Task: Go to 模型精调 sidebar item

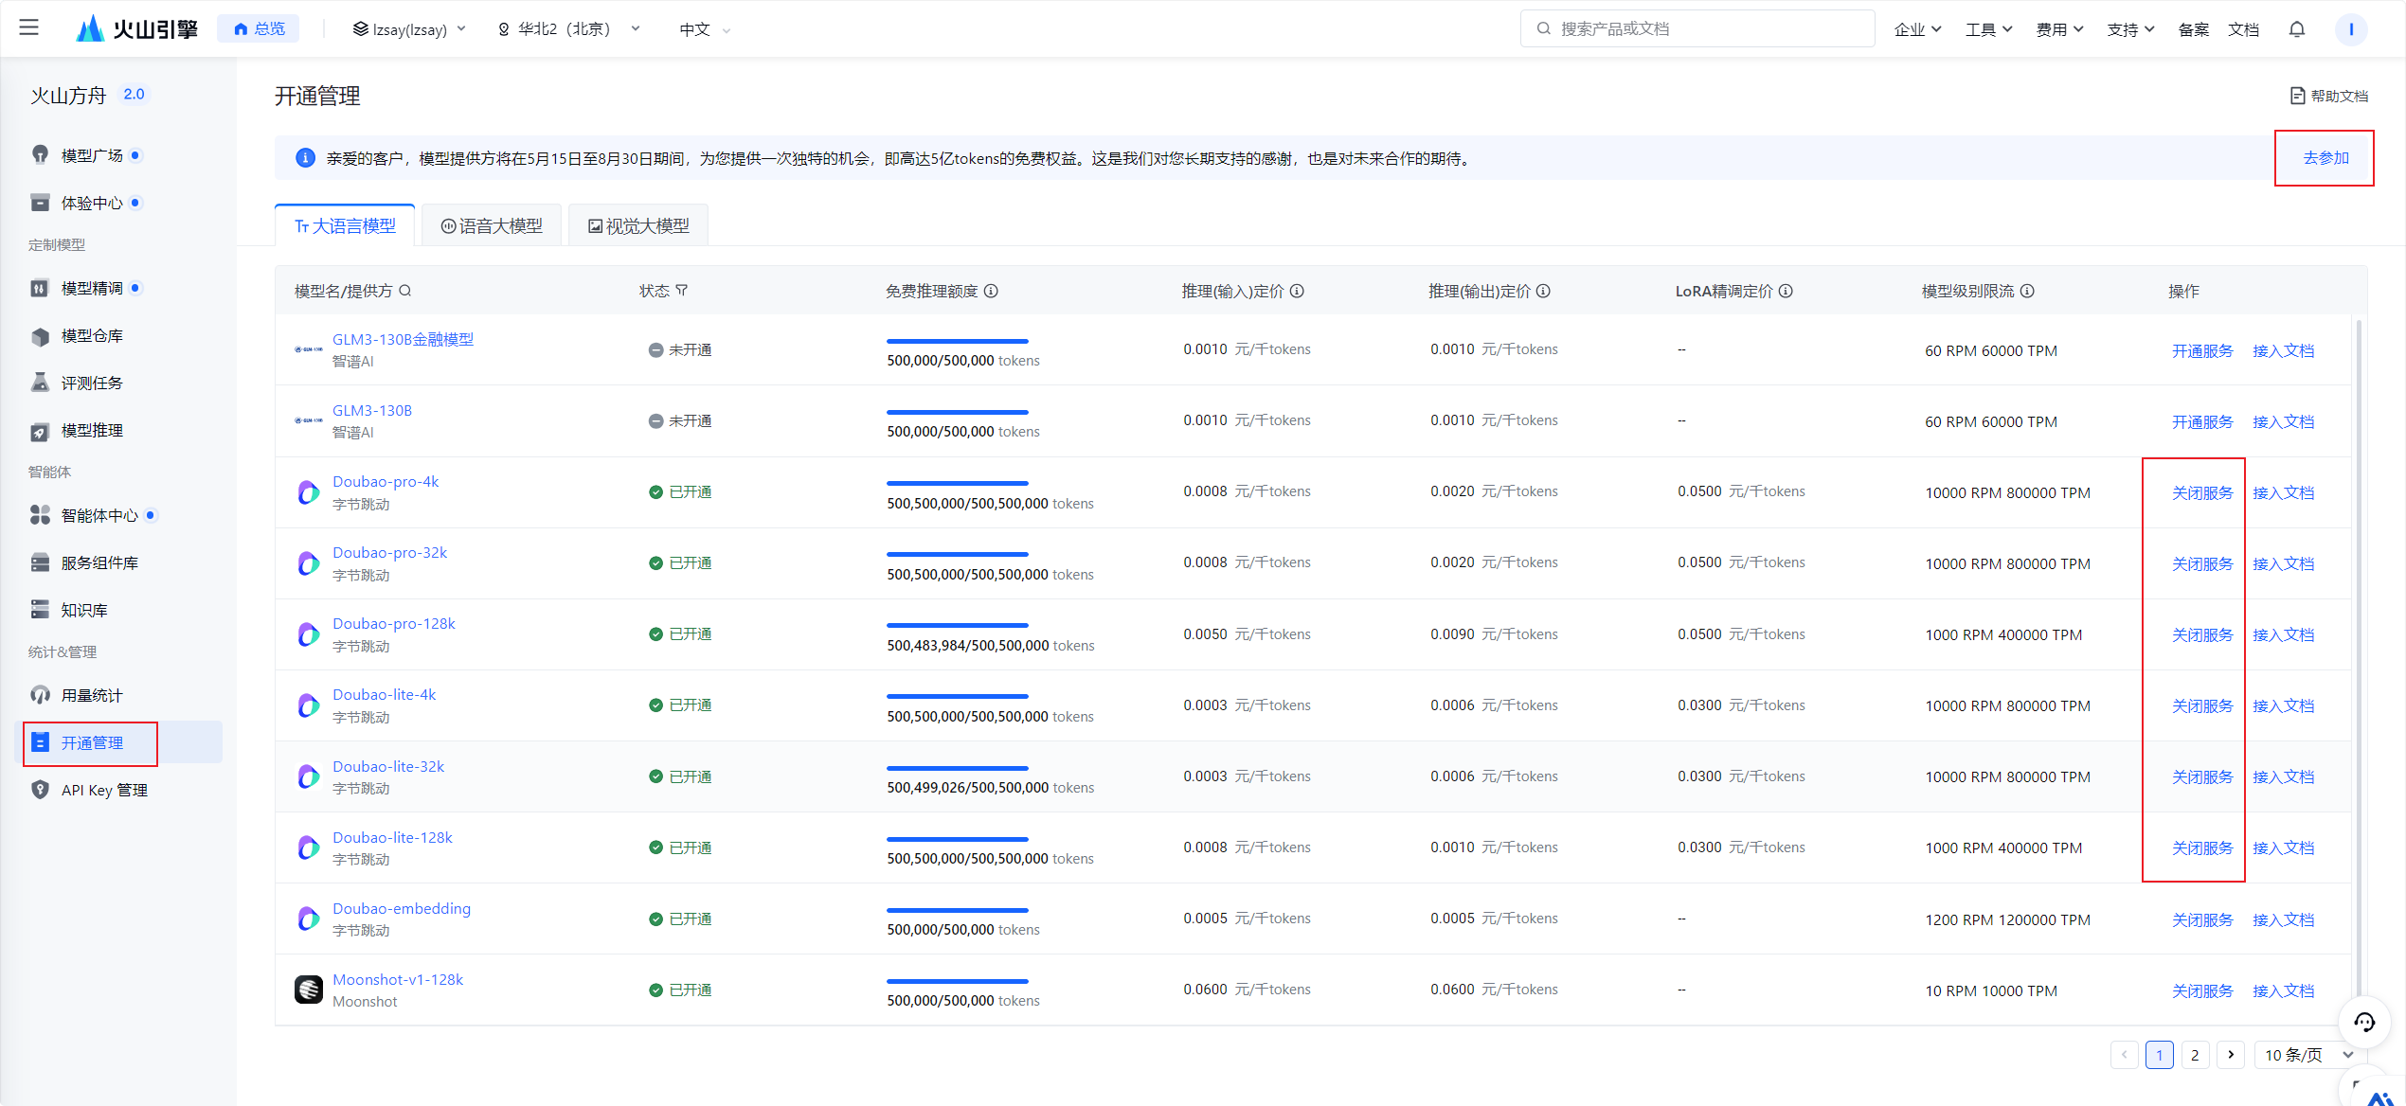Action: [x=92, y=288]
